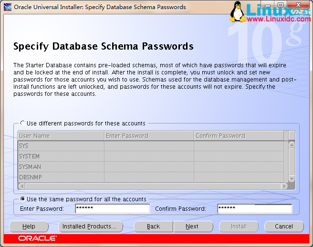Image resolution: width=313 pixels, height=247 pixels.
Task: Open the Installed Products dialog
Action: [x=90, y=226]
